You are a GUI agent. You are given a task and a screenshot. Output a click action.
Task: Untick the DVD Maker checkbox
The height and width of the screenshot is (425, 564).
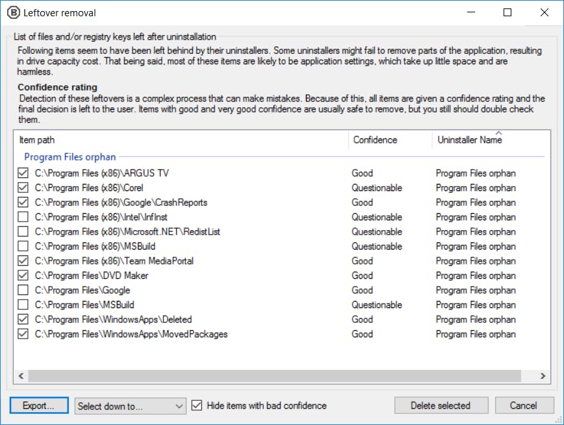(x=23, y=276)
